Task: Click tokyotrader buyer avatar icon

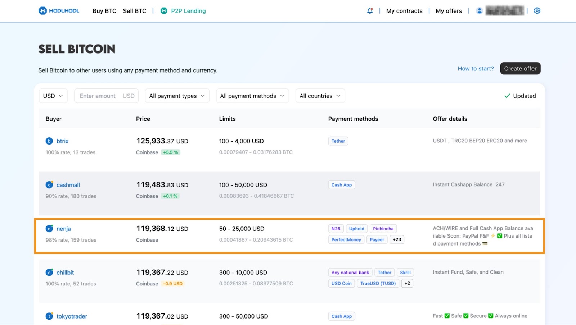Action: tap(49, 316)
